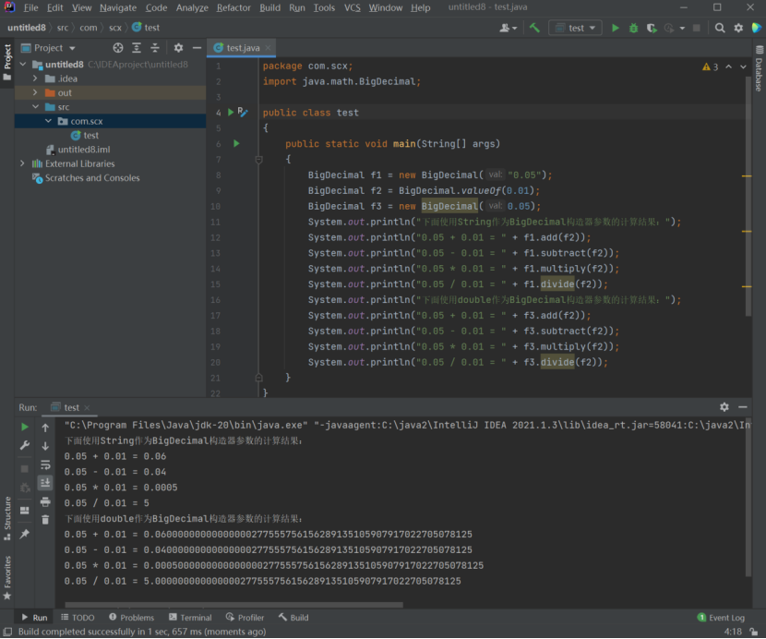Open the Event Log button
Screen dimensions: 766x639
pyautogui.click(x=721, y=618)
